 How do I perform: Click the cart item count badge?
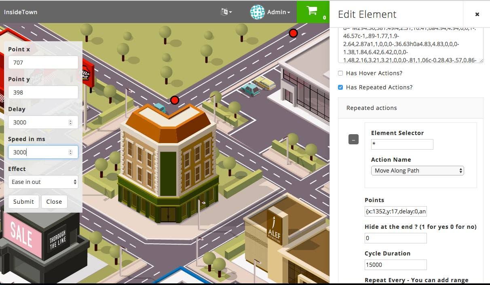click(324, 18)
